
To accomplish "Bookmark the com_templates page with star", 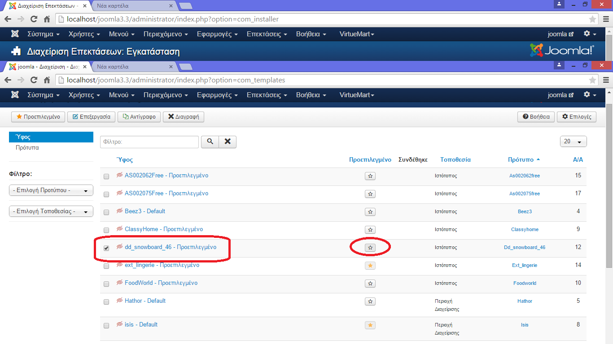I will (592, 80).
